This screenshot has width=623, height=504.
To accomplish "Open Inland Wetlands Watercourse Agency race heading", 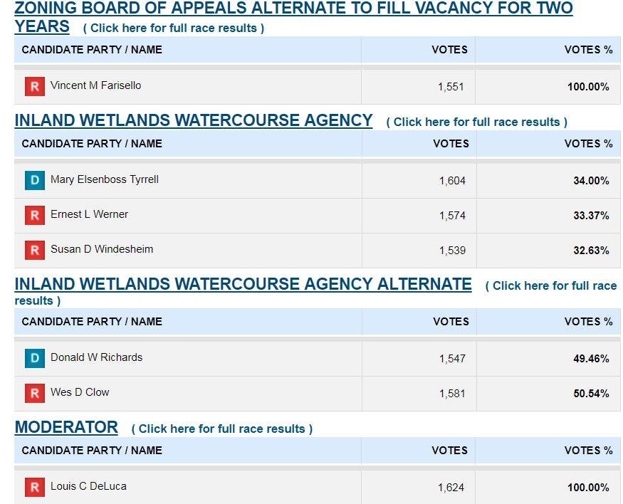I will coord(193,120).
